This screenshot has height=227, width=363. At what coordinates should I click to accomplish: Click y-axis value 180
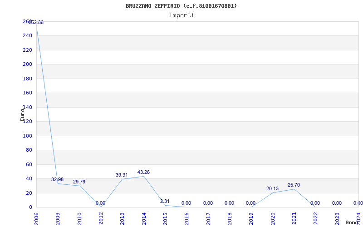27,79
